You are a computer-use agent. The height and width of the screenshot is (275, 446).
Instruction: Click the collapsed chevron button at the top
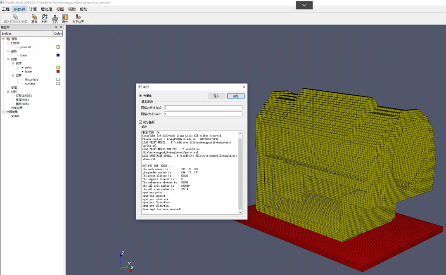(x=304, y=5)
